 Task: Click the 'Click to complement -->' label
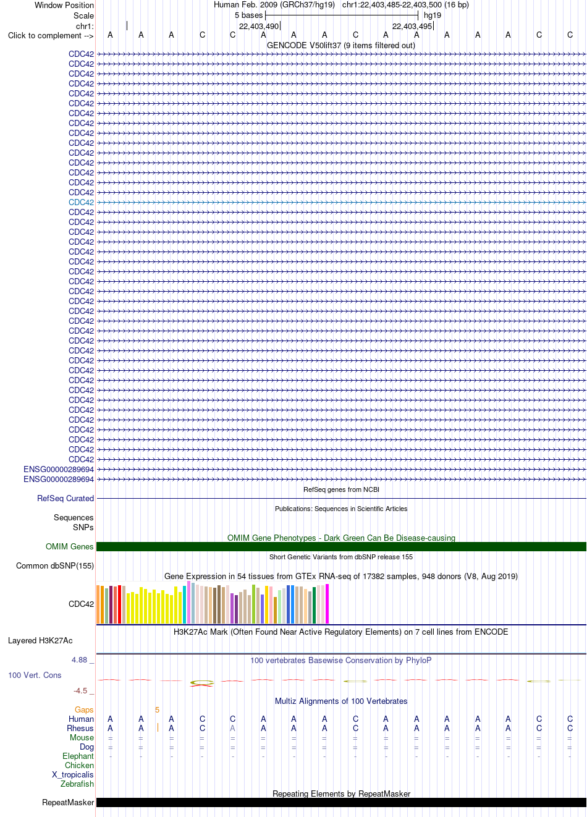(x=51, y=36)
